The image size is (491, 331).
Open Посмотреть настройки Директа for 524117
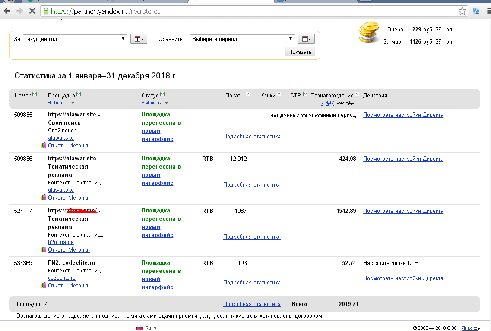tap(403, 211)
